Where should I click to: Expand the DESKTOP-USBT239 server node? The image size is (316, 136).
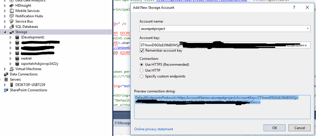(5, 85)
